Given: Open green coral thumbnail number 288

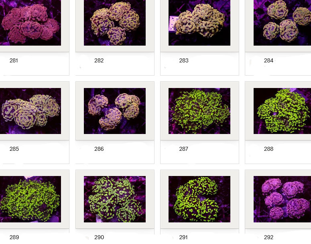Looking at the screenshot, I should (x=282, y=111).
